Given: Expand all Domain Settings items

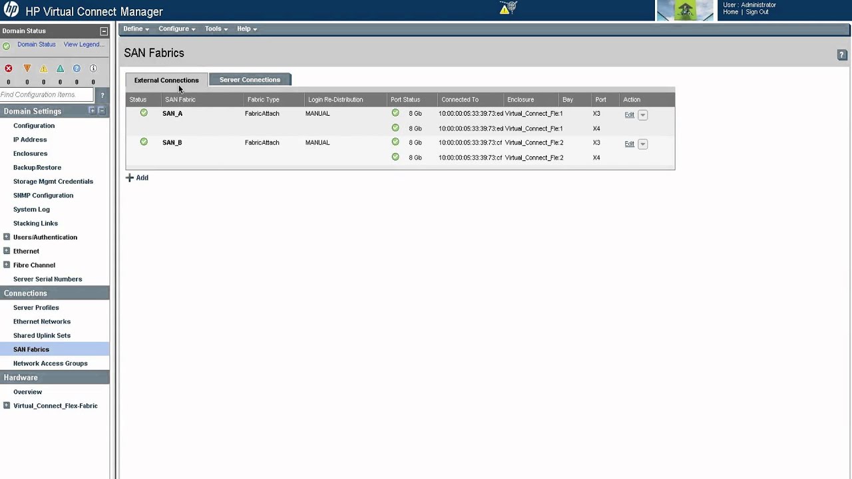Looking at the screenshot, I should click(x=92, y=110).
